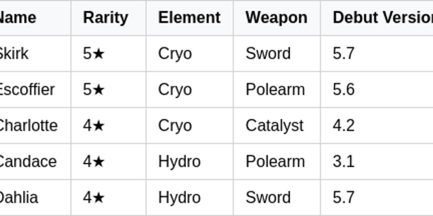
Task: Select the Skirk name cell
Action: pyautogui.click(x=14, y=54)
